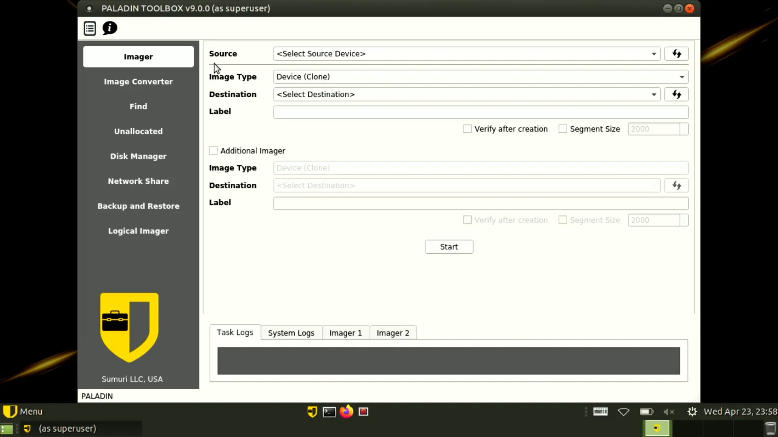This screenshot has width=778, height=437.
Task: Switch to the System Logs tab
Action: (x=291, y=333)
